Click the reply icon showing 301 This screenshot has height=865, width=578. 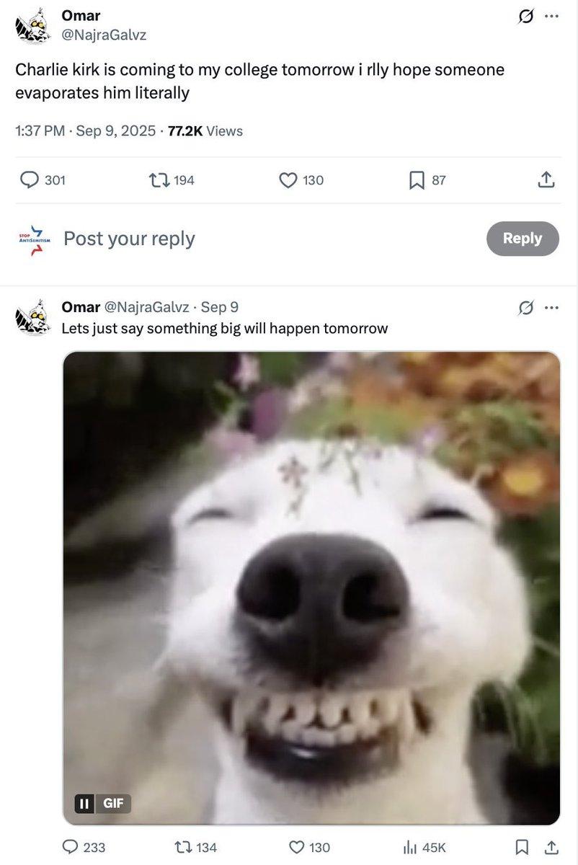pos(30,179)
